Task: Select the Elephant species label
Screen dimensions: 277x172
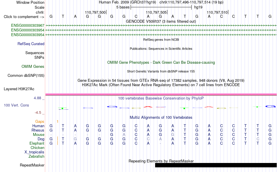Action: 37,143
